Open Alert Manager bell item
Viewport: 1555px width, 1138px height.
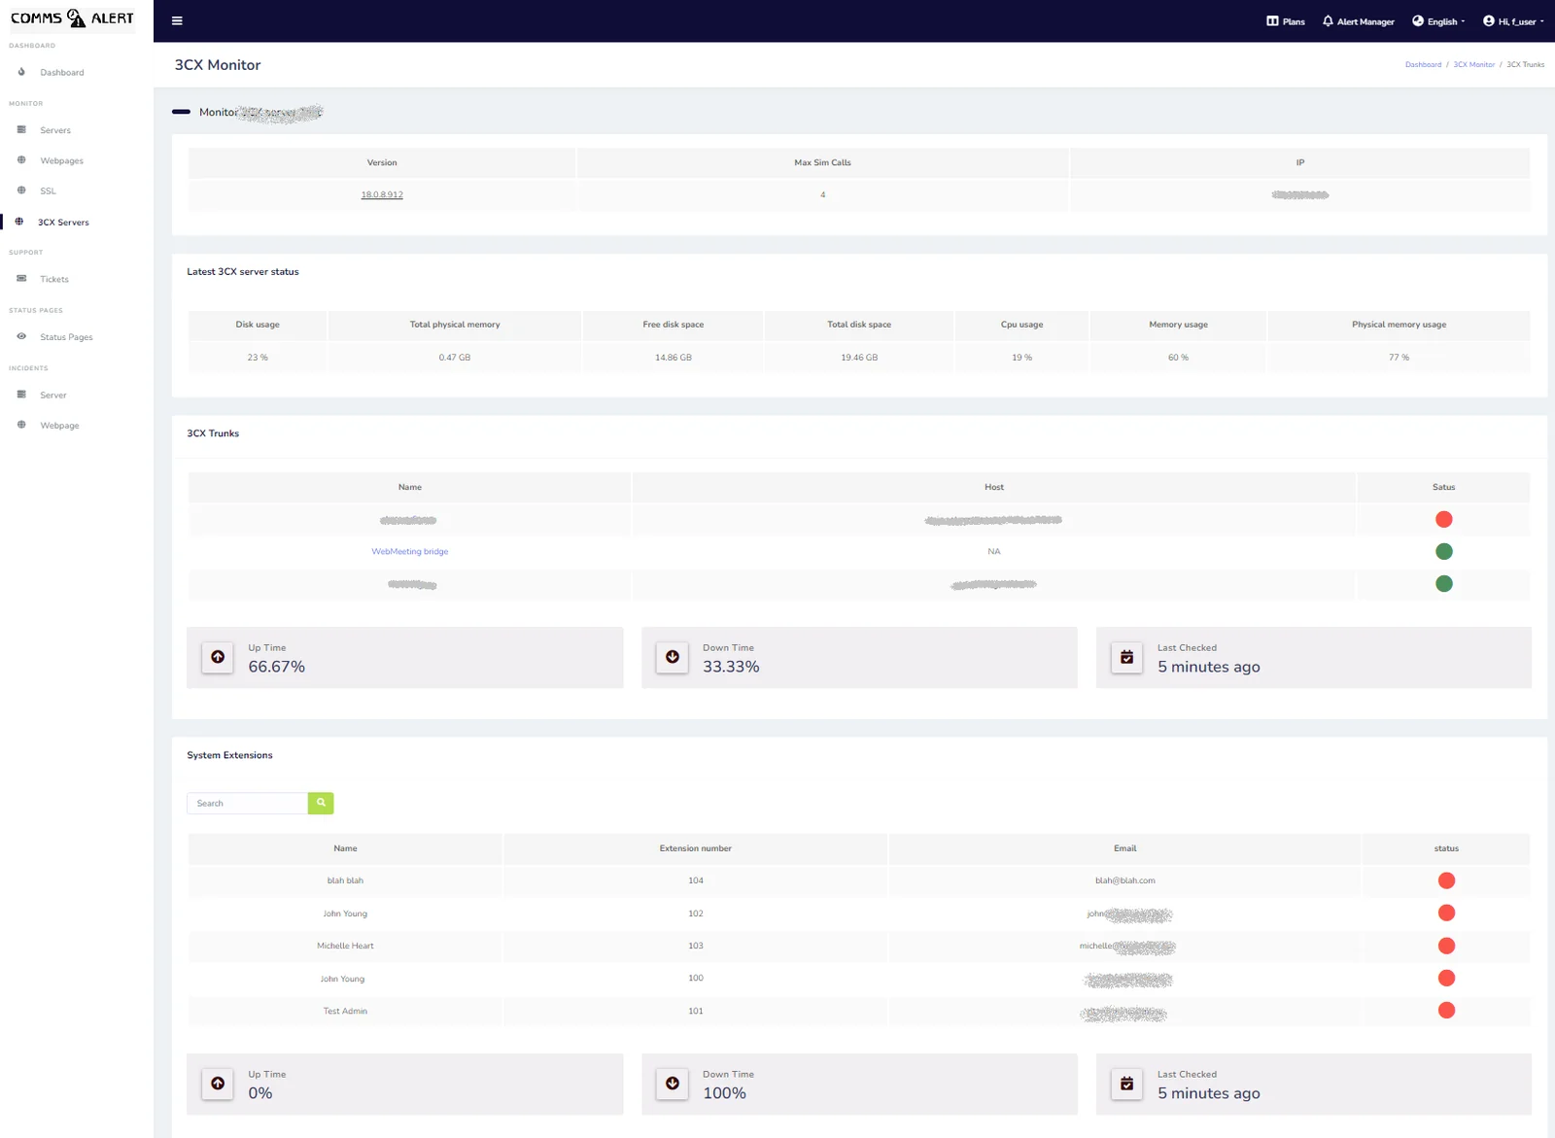(1358, 21)
